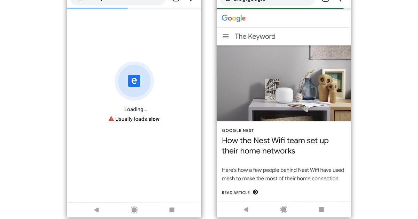Open the tab switcher in the left browser

tap(175, 1)
